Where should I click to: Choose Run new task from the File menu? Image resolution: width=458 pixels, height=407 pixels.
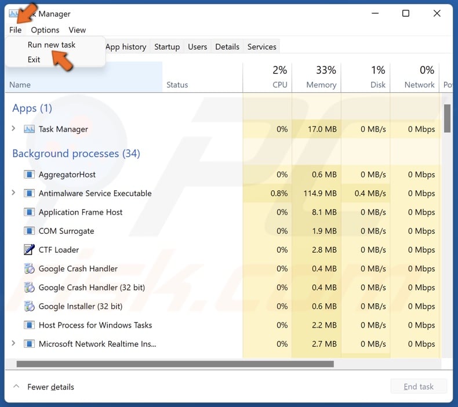pos(52,45)
